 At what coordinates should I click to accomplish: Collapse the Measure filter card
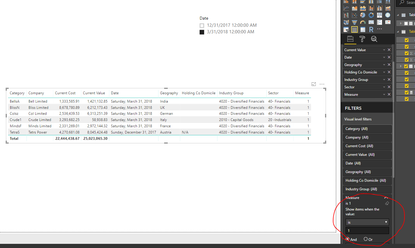[x=386, y=198]
